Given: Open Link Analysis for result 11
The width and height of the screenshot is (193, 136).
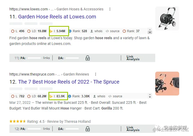Looking at the screenshot, I should coord(133,58).
